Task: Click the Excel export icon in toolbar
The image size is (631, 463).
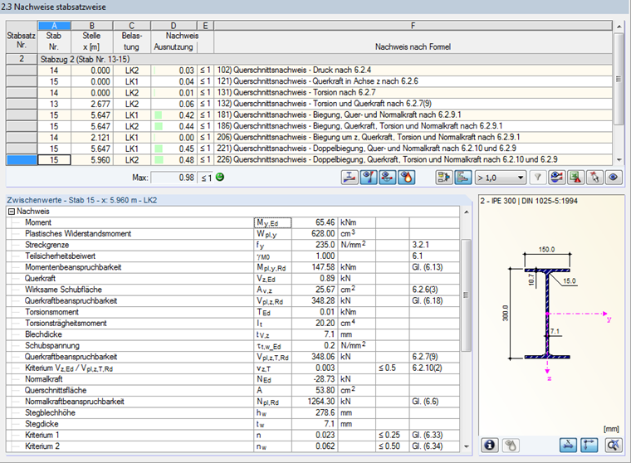Action: (575, 177)
